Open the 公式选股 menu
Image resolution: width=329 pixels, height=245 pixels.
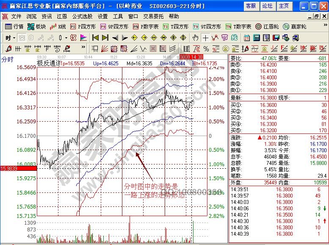(82, 16)
